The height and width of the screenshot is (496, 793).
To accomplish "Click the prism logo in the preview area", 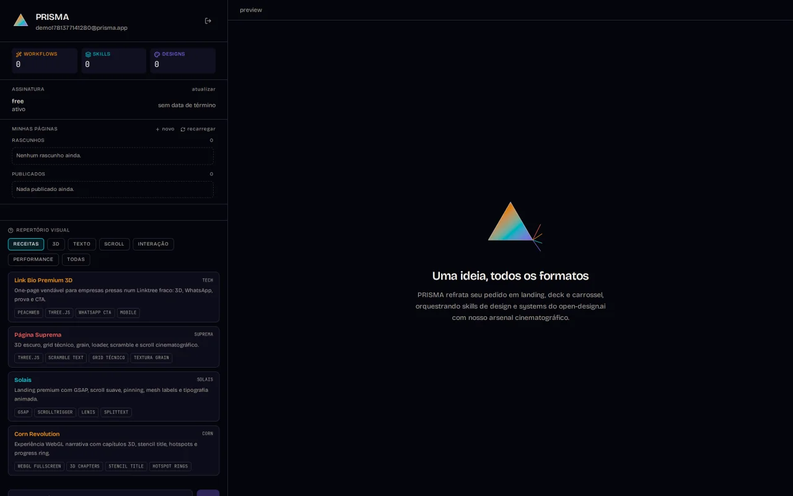I will 515,226.
